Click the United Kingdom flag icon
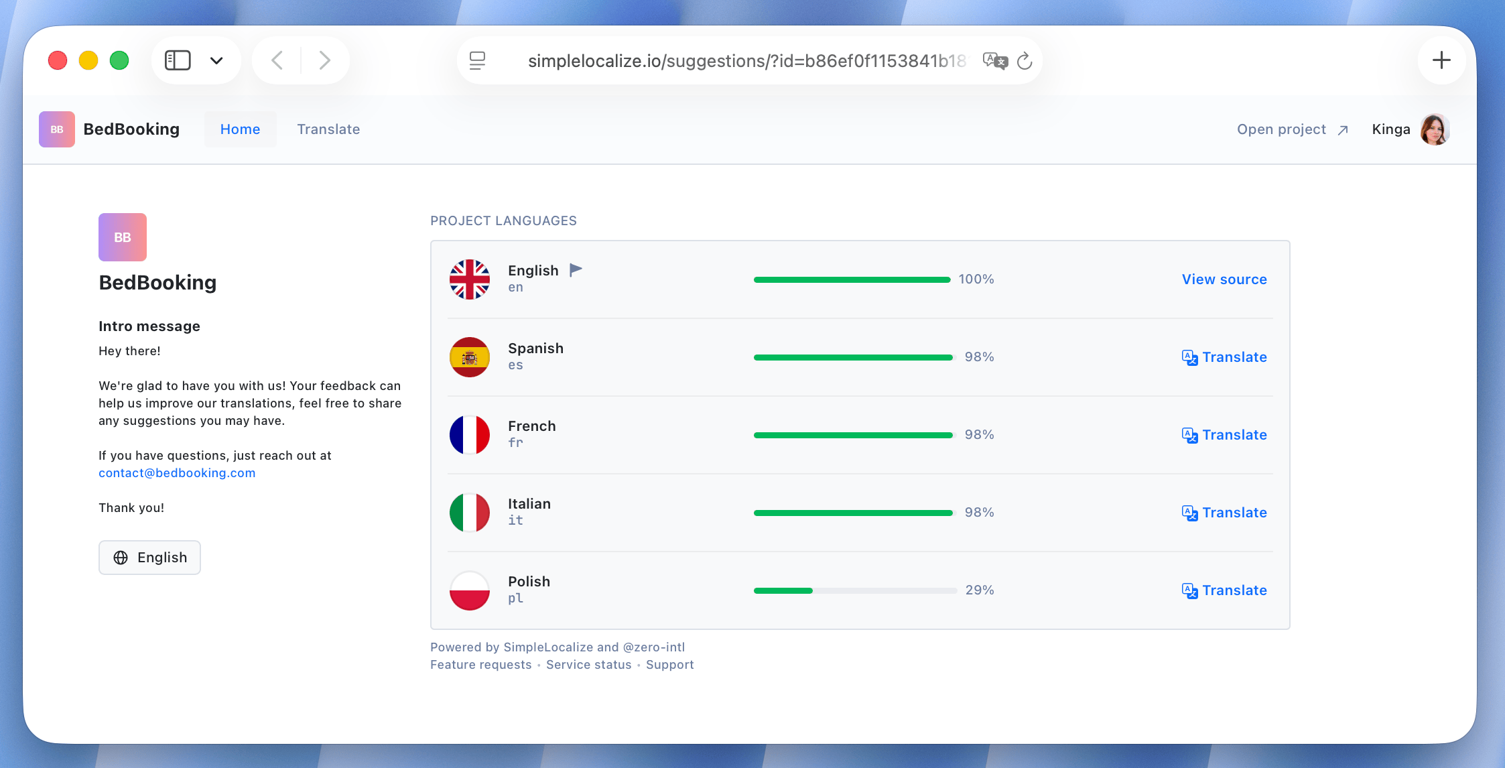This screenshot has height=768, width=1505. point(470,279)
